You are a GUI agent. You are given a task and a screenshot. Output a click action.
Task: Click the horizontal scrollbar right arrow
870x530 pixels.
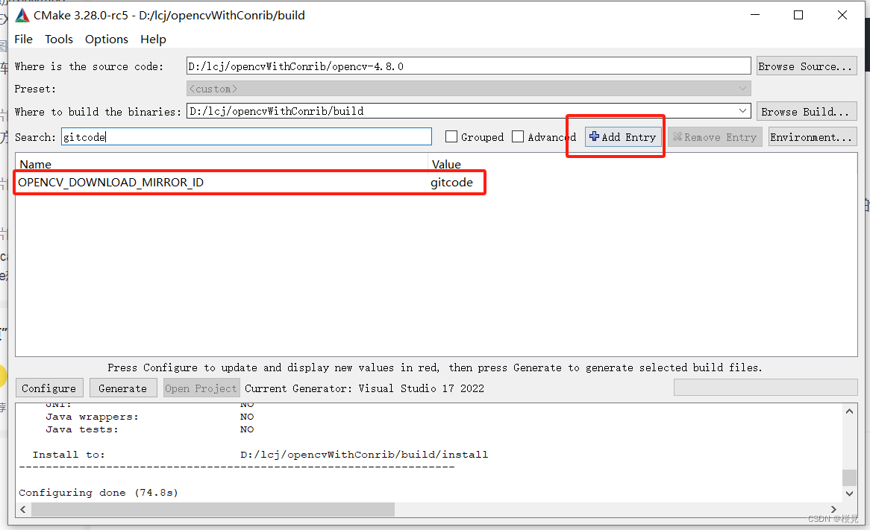click(x=833, y=509)
